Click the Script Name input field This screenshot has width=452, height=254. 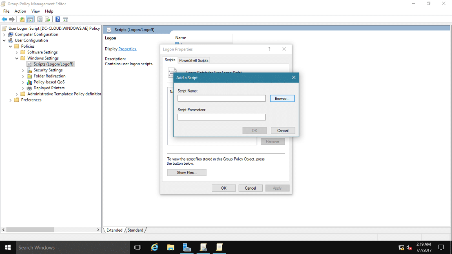coord(222,98)
